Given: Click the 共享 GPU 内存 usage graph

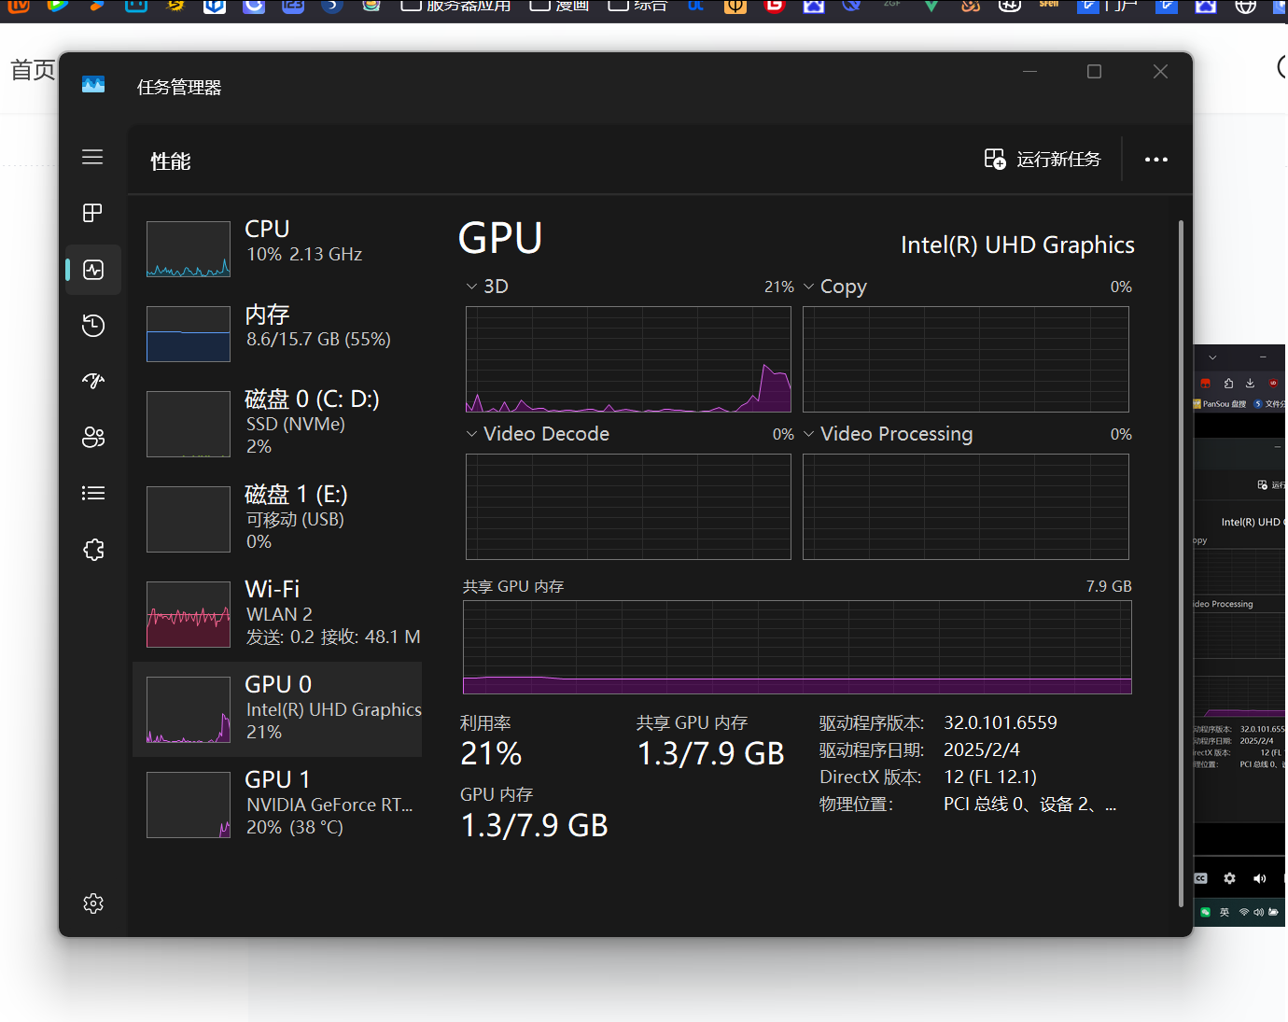Looking at the screenshot, I should click(x=797, y=647).
